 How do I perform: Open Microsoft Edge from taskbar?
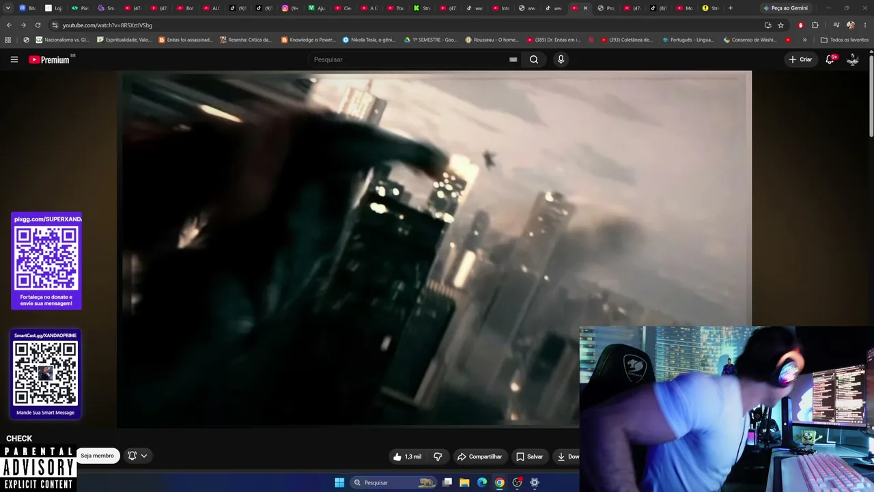482,482
